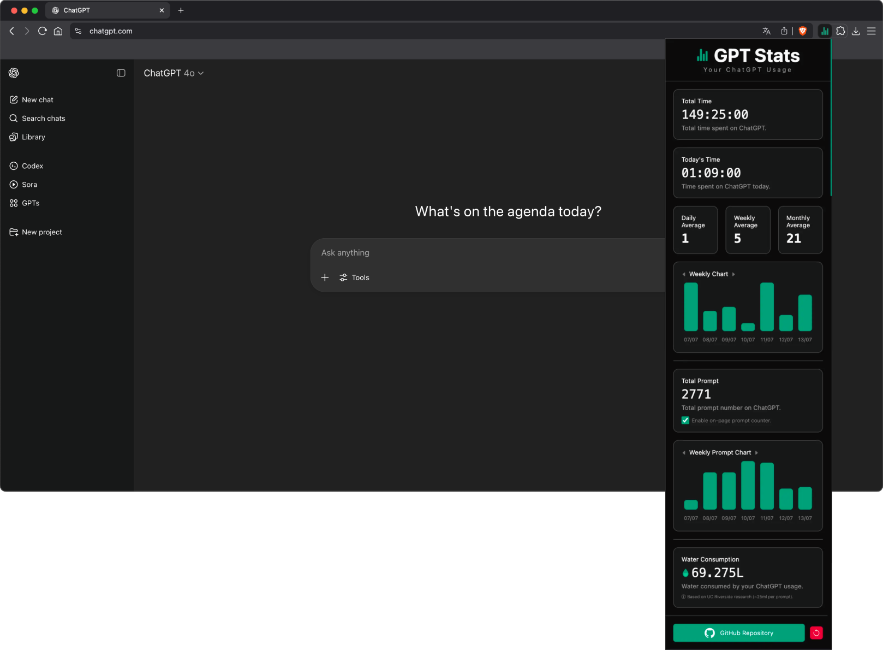The height and width of the screenshot is (650, 883).
Task: Open the extensions puzzle icon
Action: tap(841, 31)
